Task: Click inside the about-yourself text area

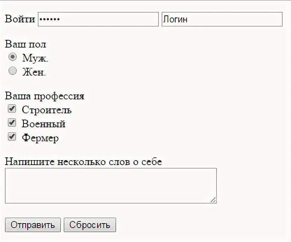Action: 111,185
